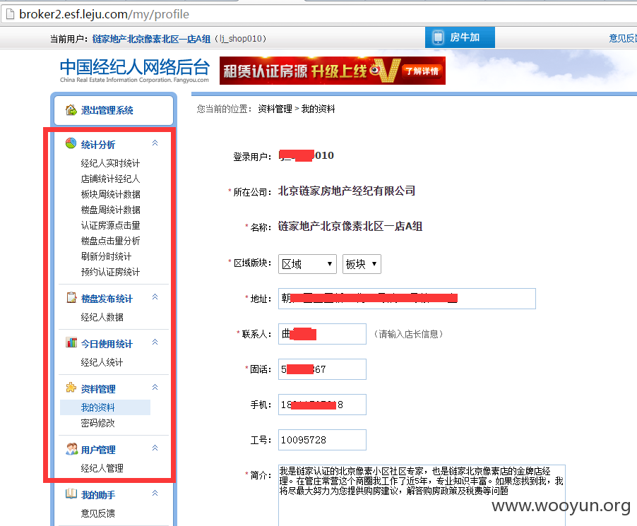Click the browser address bar URL
The image size is (637, 526).
[x=104, y=15]
